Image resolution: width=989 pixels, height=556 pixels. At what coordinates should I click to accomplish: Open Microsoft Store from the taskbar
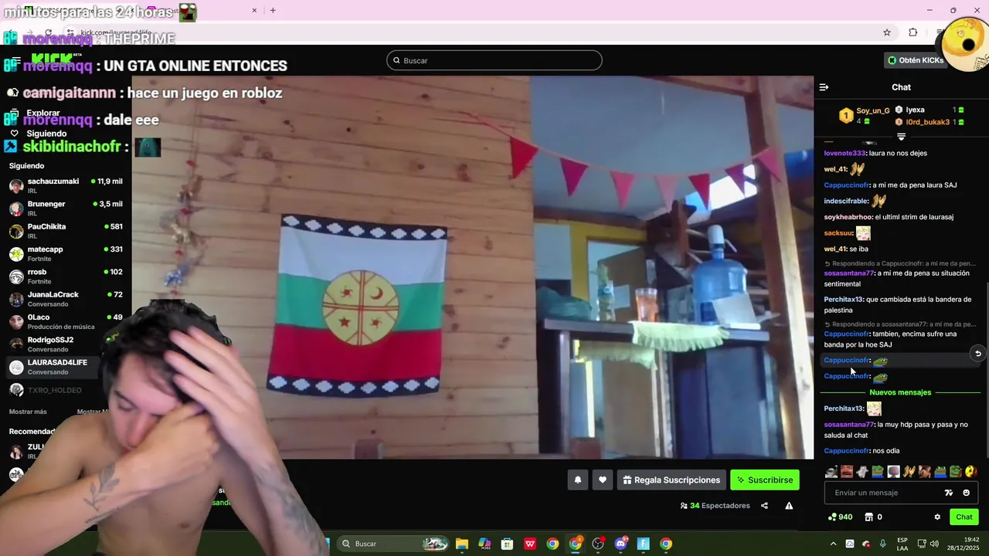[x=507, y=544]
